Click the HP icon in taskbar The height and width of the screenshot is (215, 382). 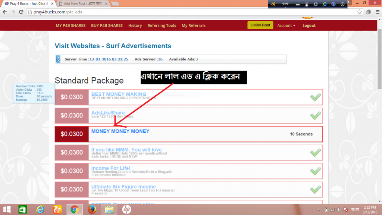point(126,209)
